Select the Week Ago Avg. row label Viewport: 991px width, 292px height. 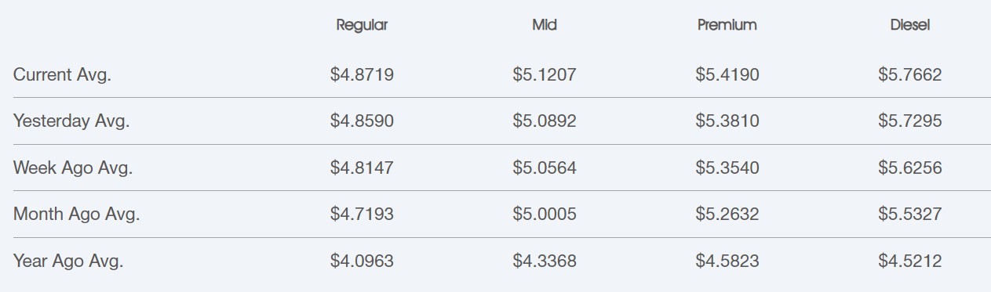pos(73,168)
